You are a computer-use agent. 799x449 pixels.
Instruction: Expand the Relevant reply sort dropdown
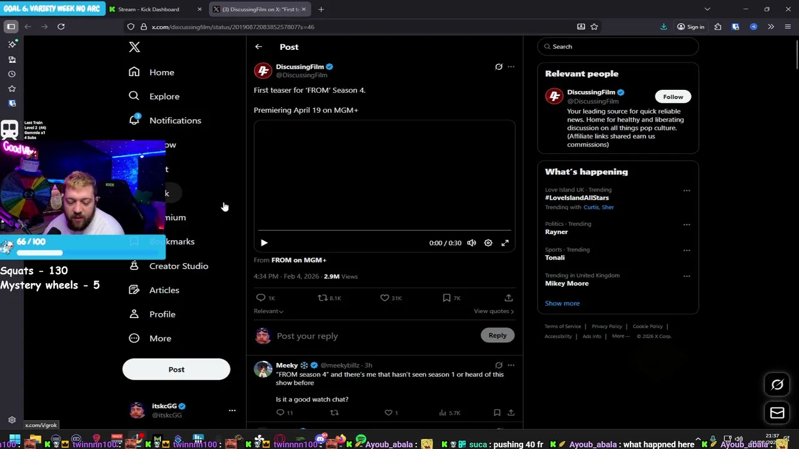(x=268, y=311)
